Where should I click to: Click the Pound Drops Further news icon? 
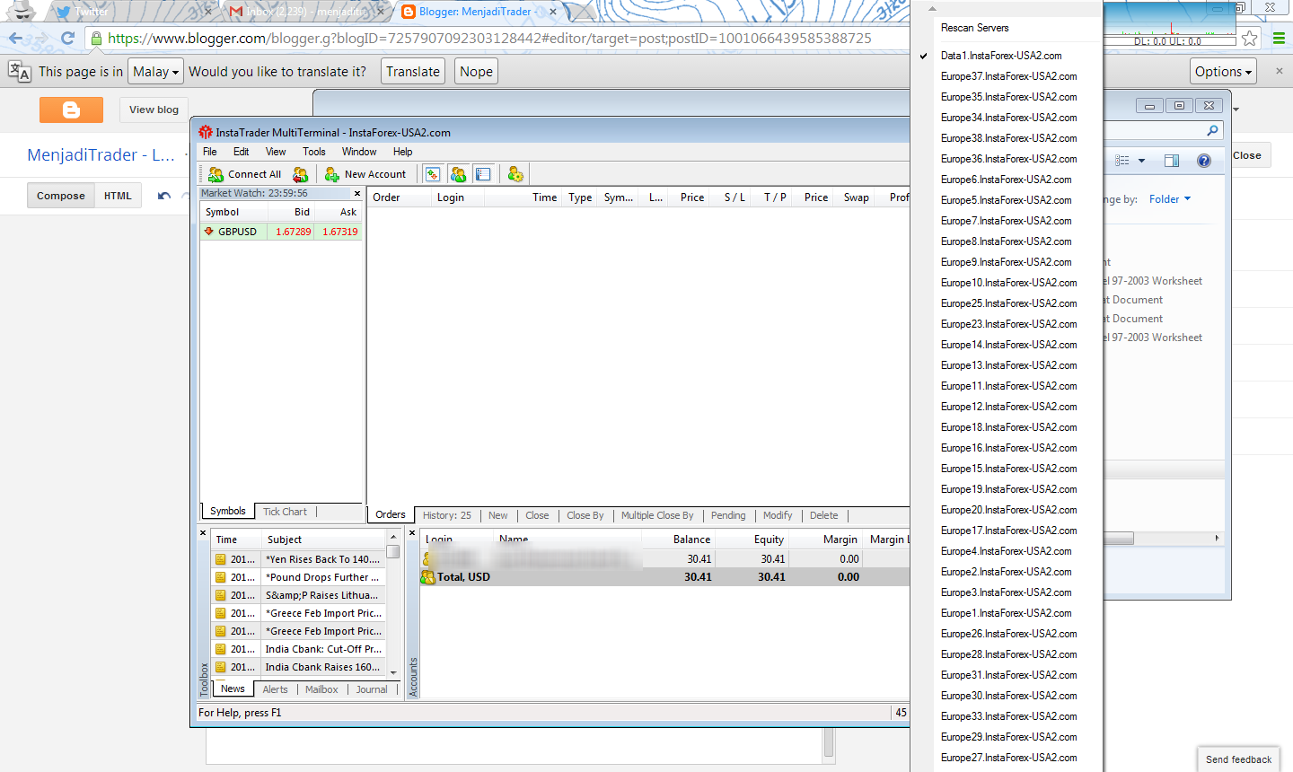221,577
